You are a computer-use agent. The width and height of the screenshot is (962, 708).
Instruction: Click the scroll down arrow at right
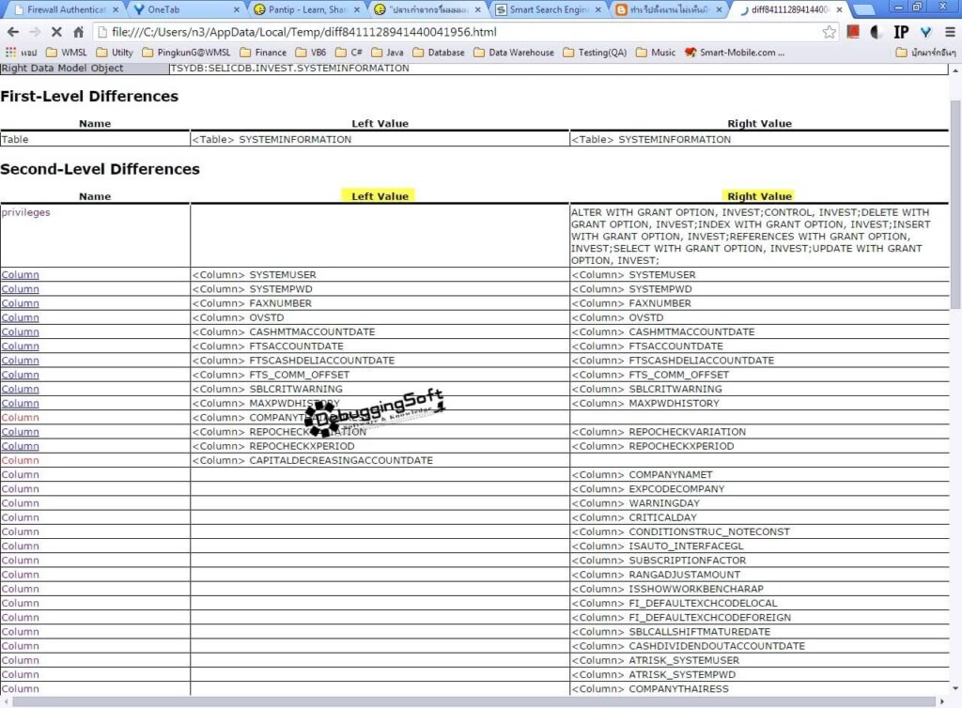pyautogui.click(x=955, y=688)
